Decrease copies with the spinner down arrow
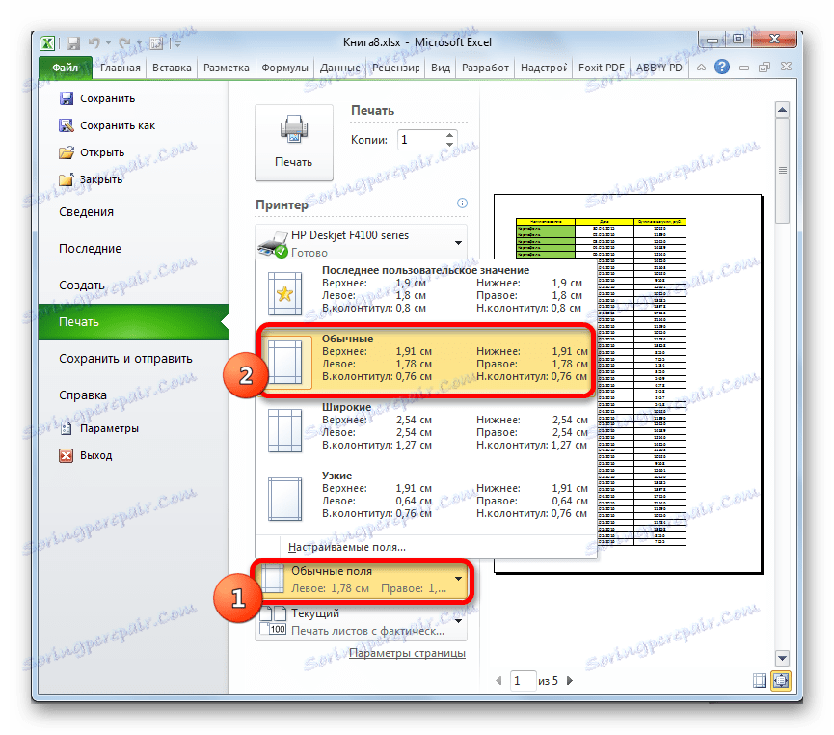 [x=450, y=145]
